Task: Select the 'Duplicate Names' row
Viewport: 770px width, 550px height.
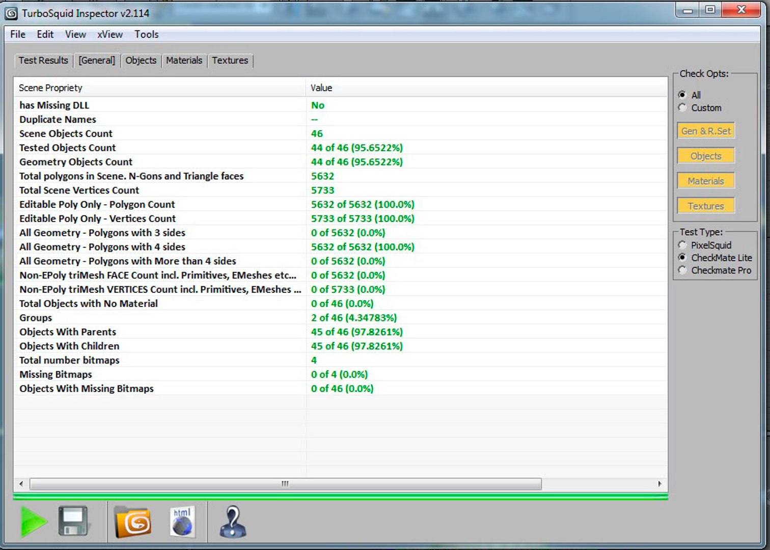Action: [x=341, y=119]
